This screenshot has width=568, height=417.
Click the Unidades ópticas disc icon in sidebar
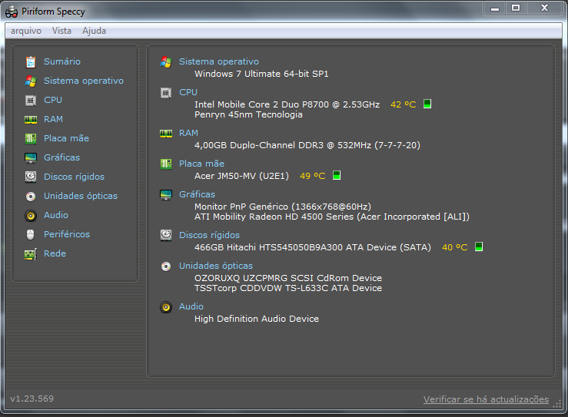point(31,196)
